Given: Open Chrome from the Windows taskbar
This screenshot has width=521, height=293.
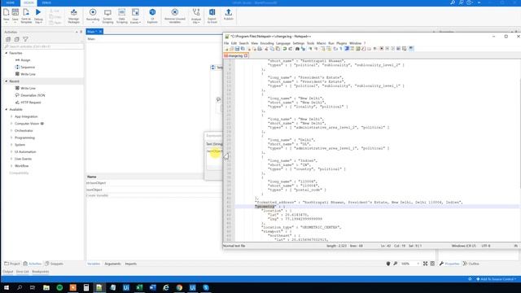Looking at the screenshot, I should pyautogui.click(x=179, y=287).
